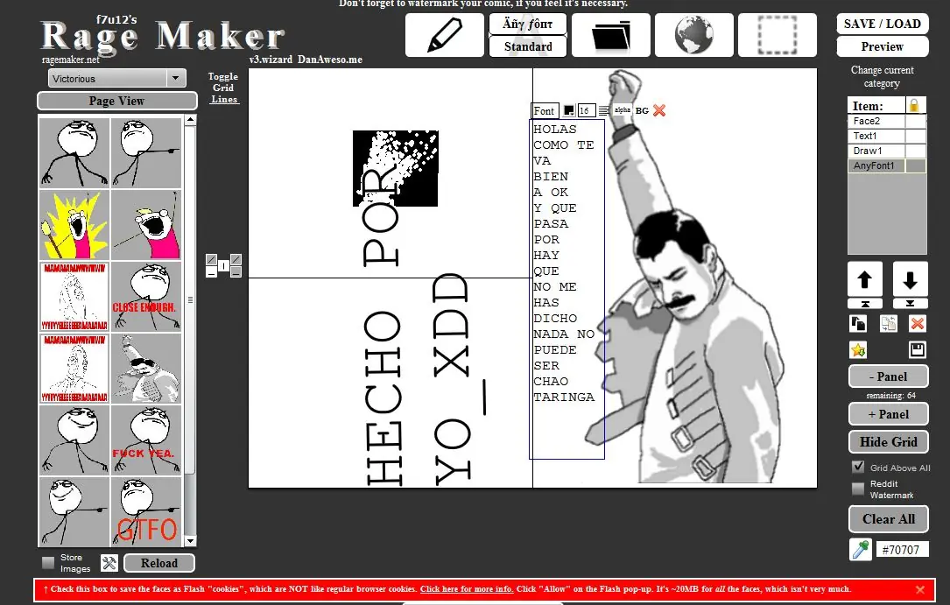Click the Reload button
This screenshot has height=605, width=950.
(159, 563)
